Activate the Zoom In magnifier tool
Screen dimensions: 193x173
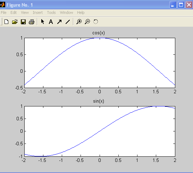[79, 21]
